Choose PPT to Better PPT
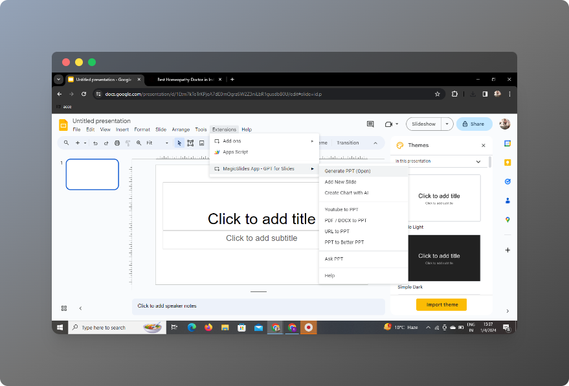The image size is (569, 386). pos(363,242)
